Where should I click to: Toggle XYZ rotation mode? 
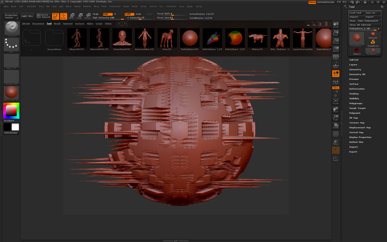(x=336, y=88)
